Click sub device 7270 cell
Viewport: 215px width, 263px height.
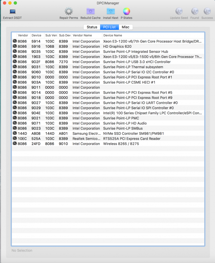pyautogui.click(x=63, y=62)
